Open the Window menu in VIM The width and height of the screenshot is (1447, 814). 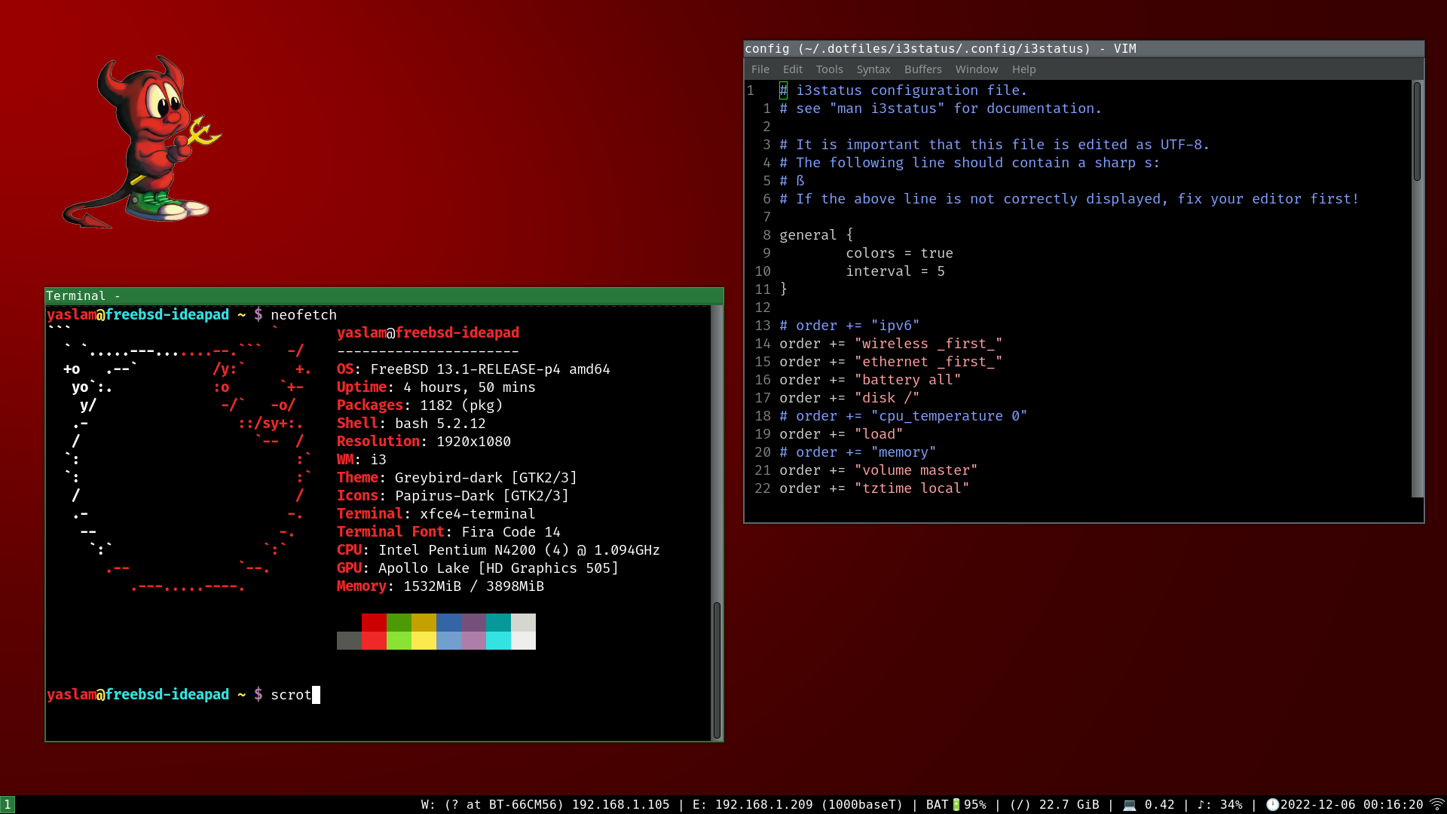pos(976,69)
